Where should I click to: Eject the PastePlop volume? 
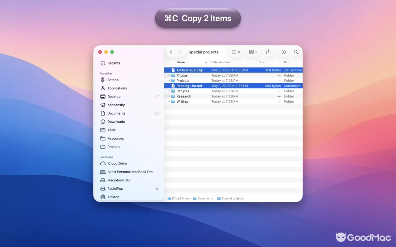[x=157, y=189]
